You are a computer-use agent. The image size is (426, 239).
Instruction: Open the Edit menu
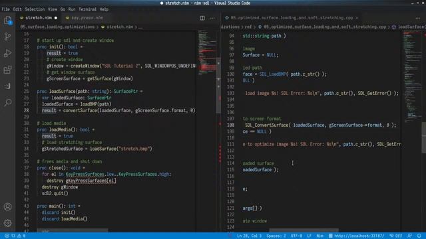[17, 9]
